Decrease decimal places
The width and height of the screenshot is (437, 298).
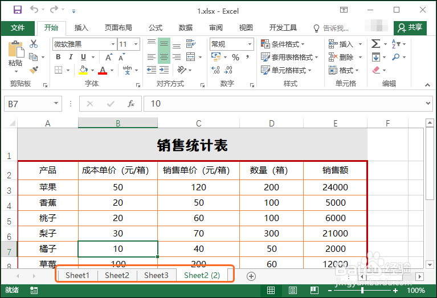(228, 70)
